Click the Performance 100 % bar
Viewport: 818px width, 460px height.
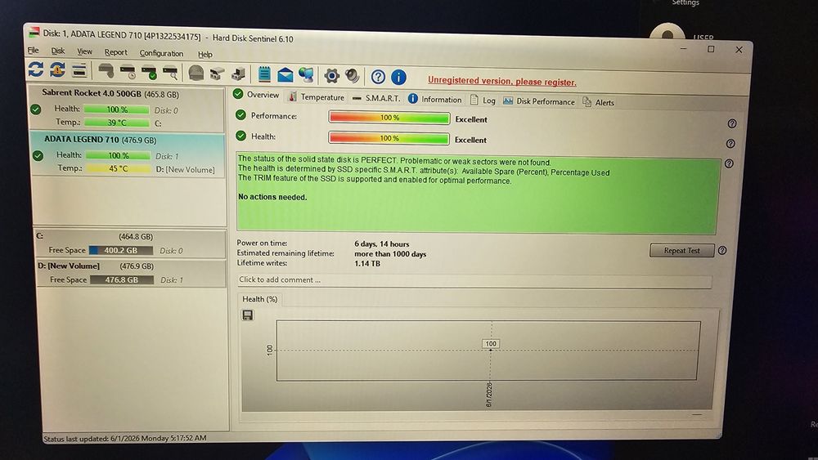389,118
